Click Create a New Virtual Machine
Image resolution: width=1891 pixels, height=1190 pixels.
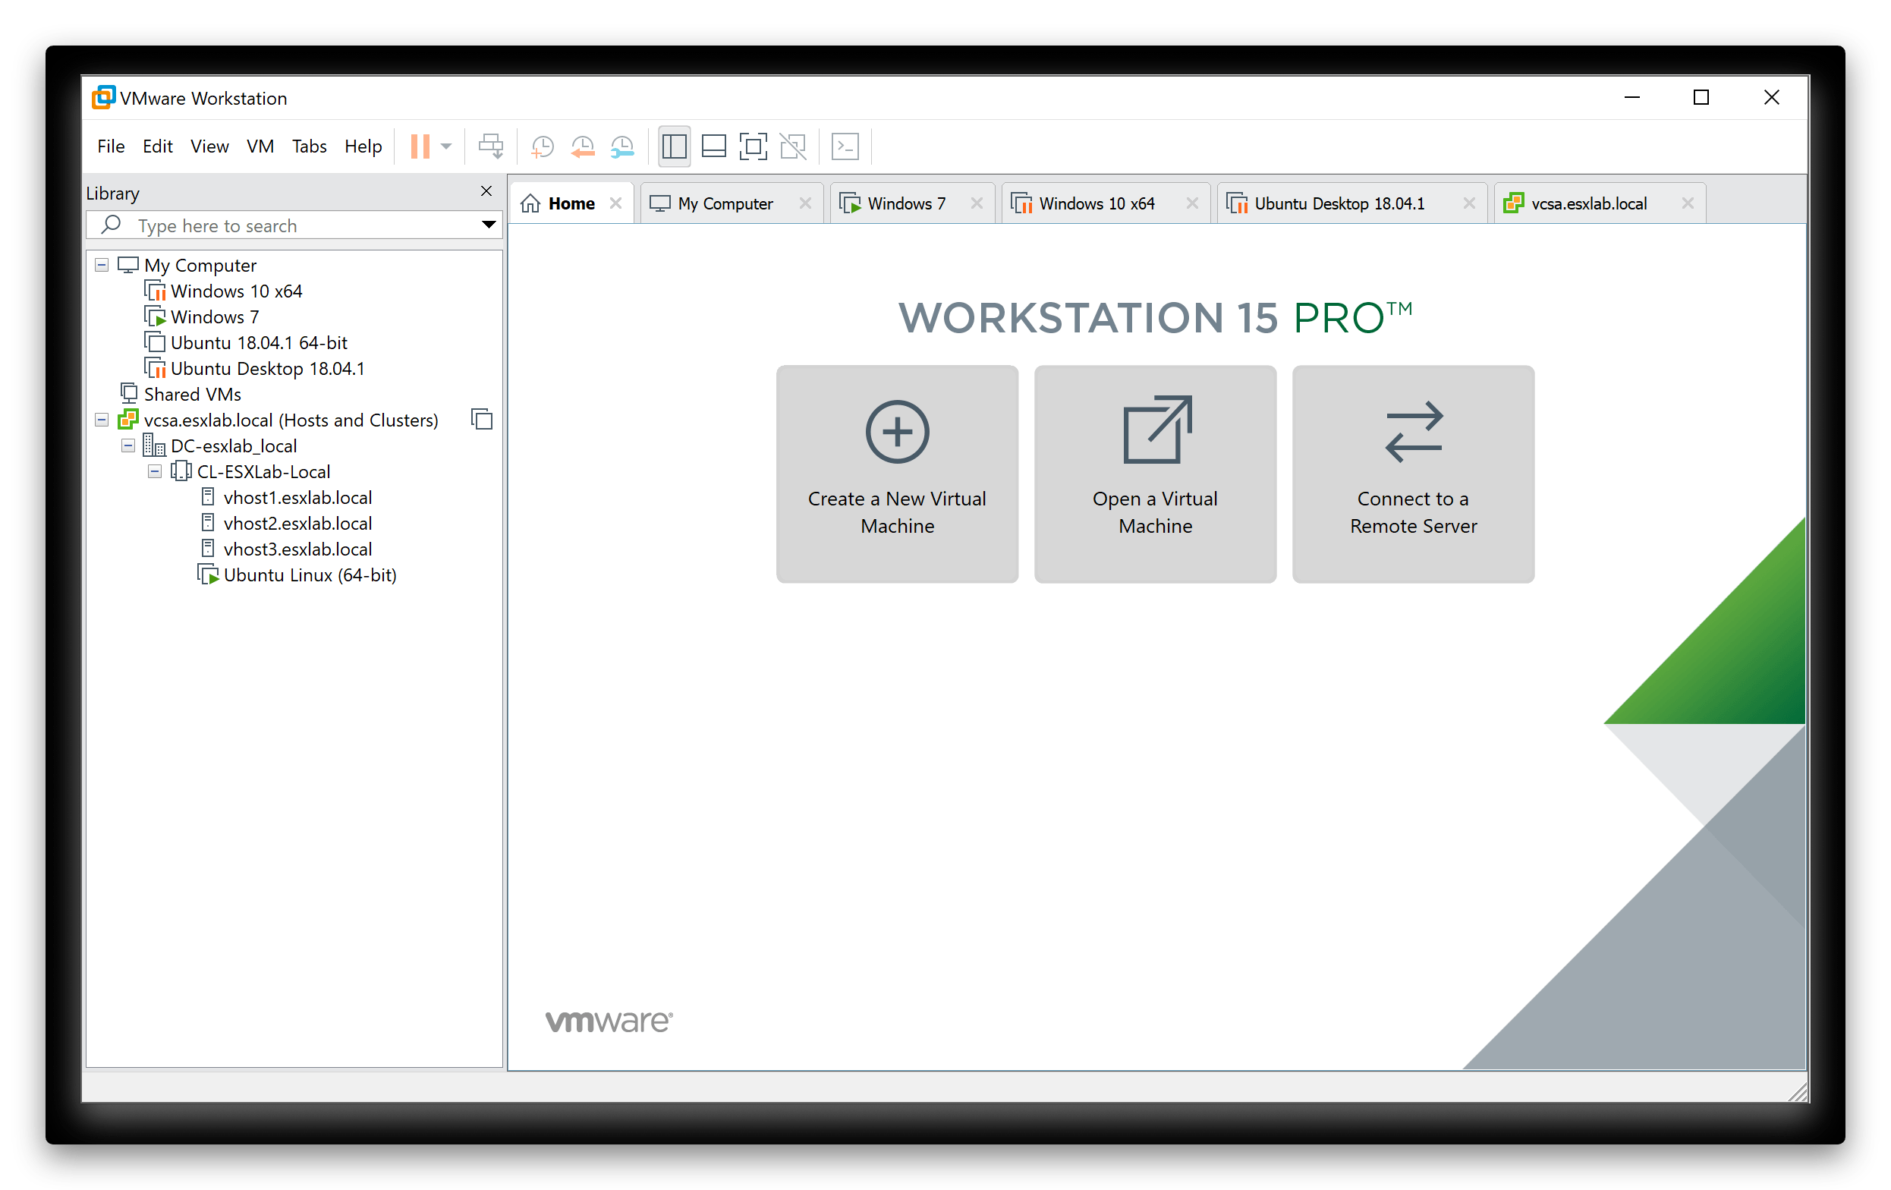(x=897, y=474)
